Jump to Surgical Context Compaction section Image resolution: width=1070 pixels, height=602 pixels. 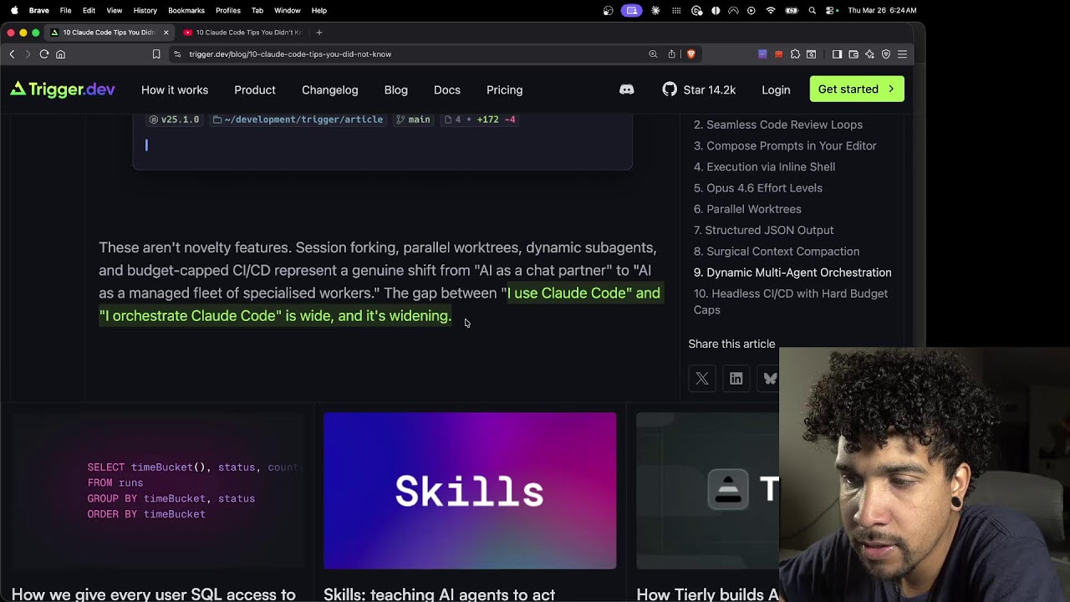tap(777, 251)
